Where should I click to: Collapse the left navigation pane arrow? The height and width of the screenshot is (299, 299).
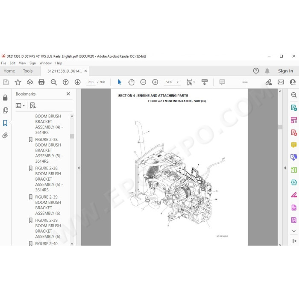click(79, 168)
